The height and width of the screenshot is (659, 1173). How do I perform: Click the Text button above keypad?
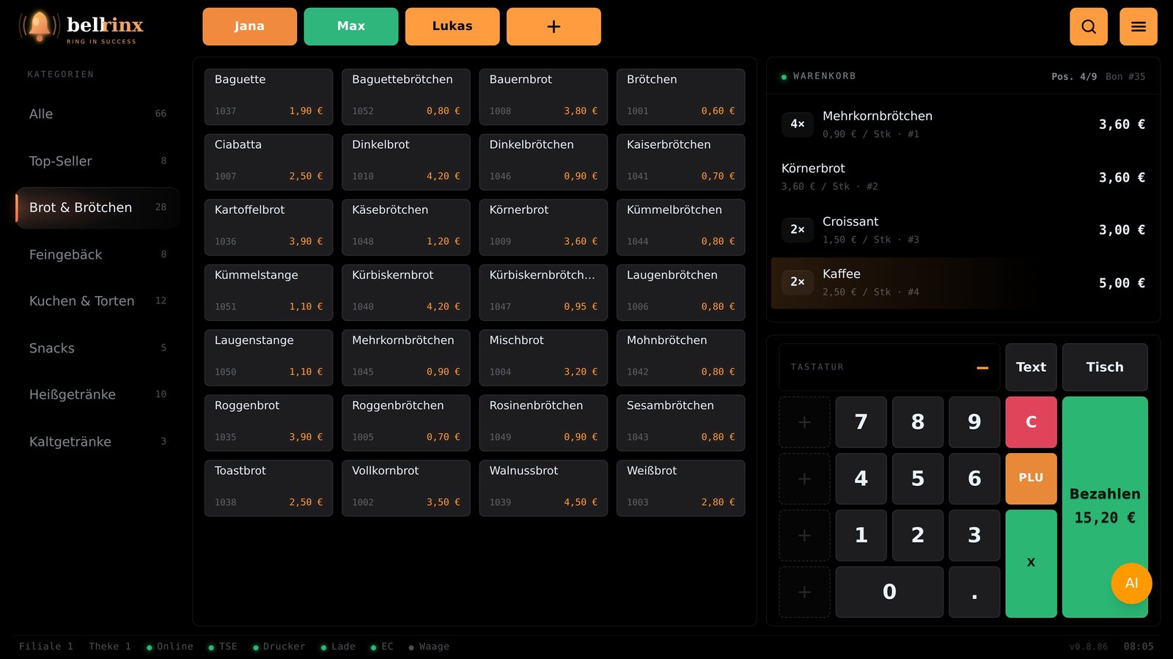point(1031,367)
